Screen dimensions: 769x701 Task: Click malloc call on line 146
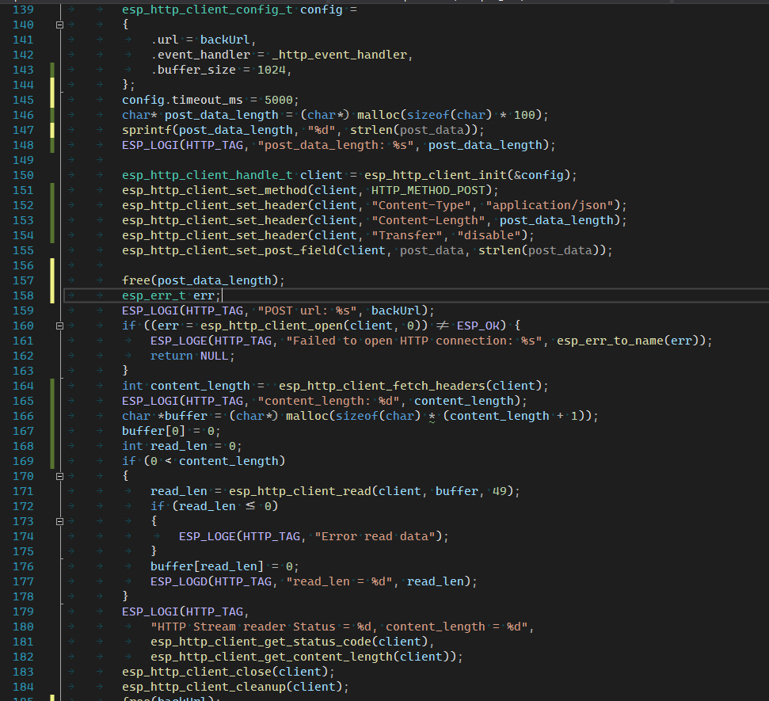click(x=378, y=116)
